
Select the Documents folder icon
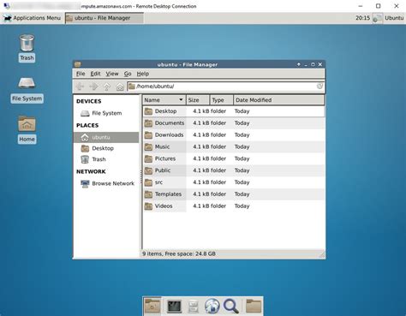[x=148, y=123]
